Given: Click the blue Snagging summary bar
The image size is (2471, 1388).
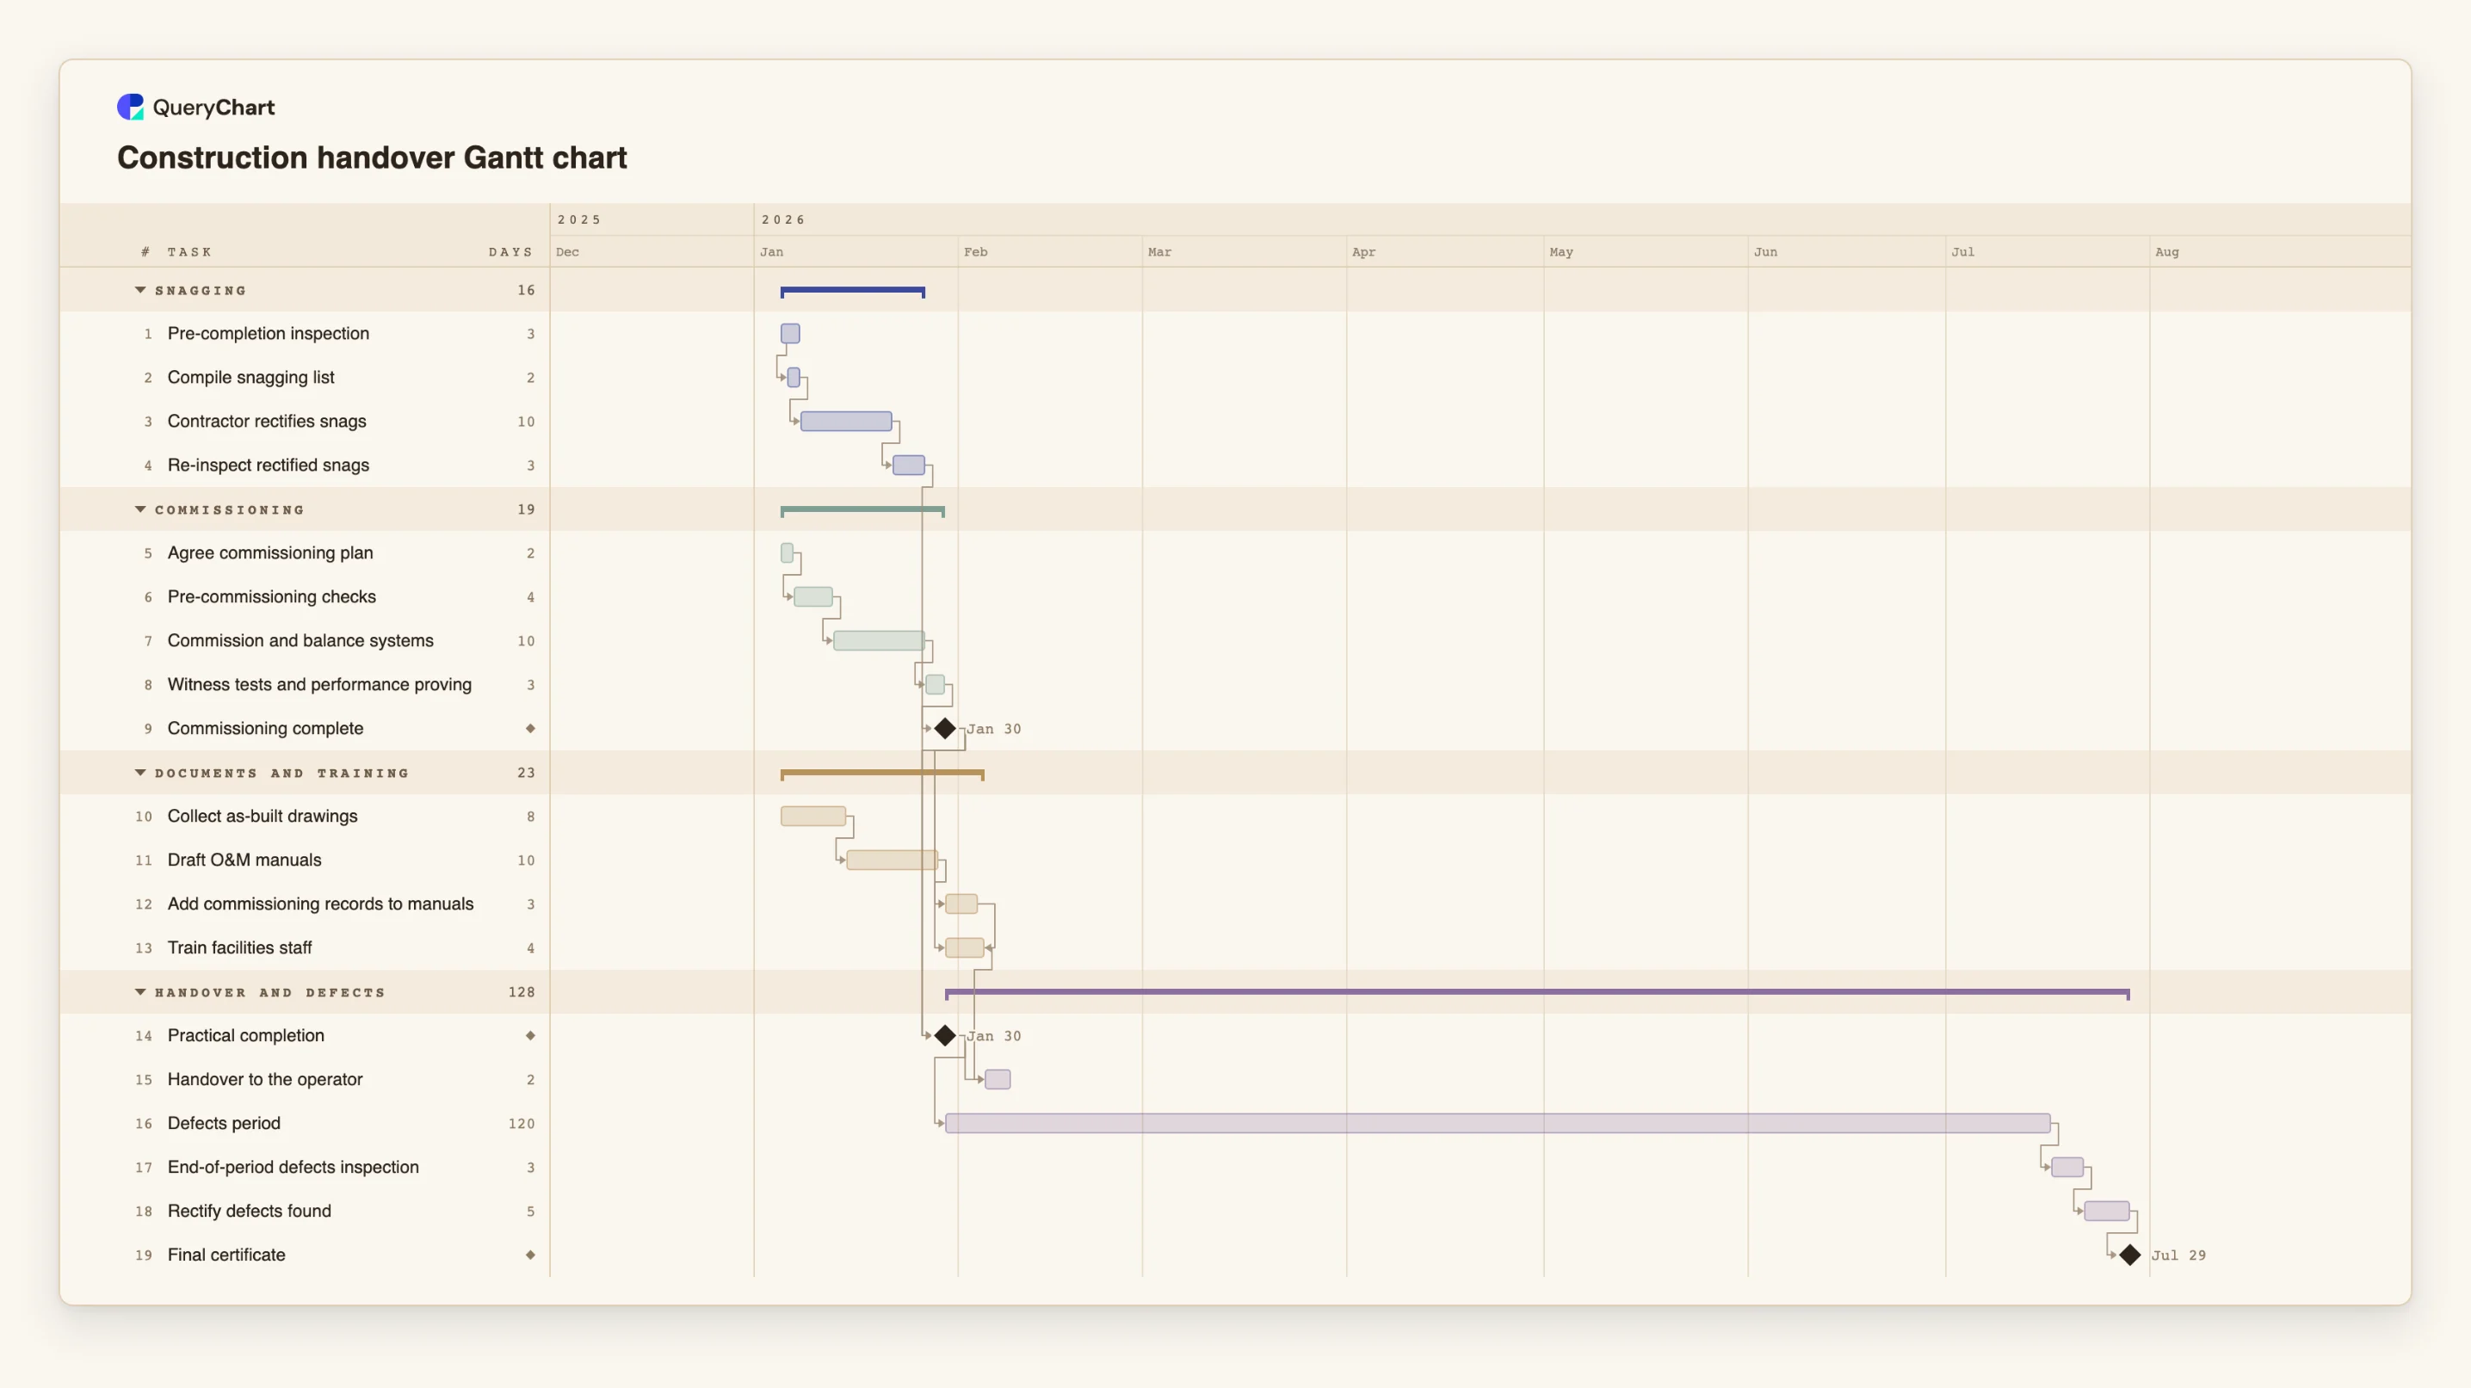Looking at the screenshot, I should 853,291.
